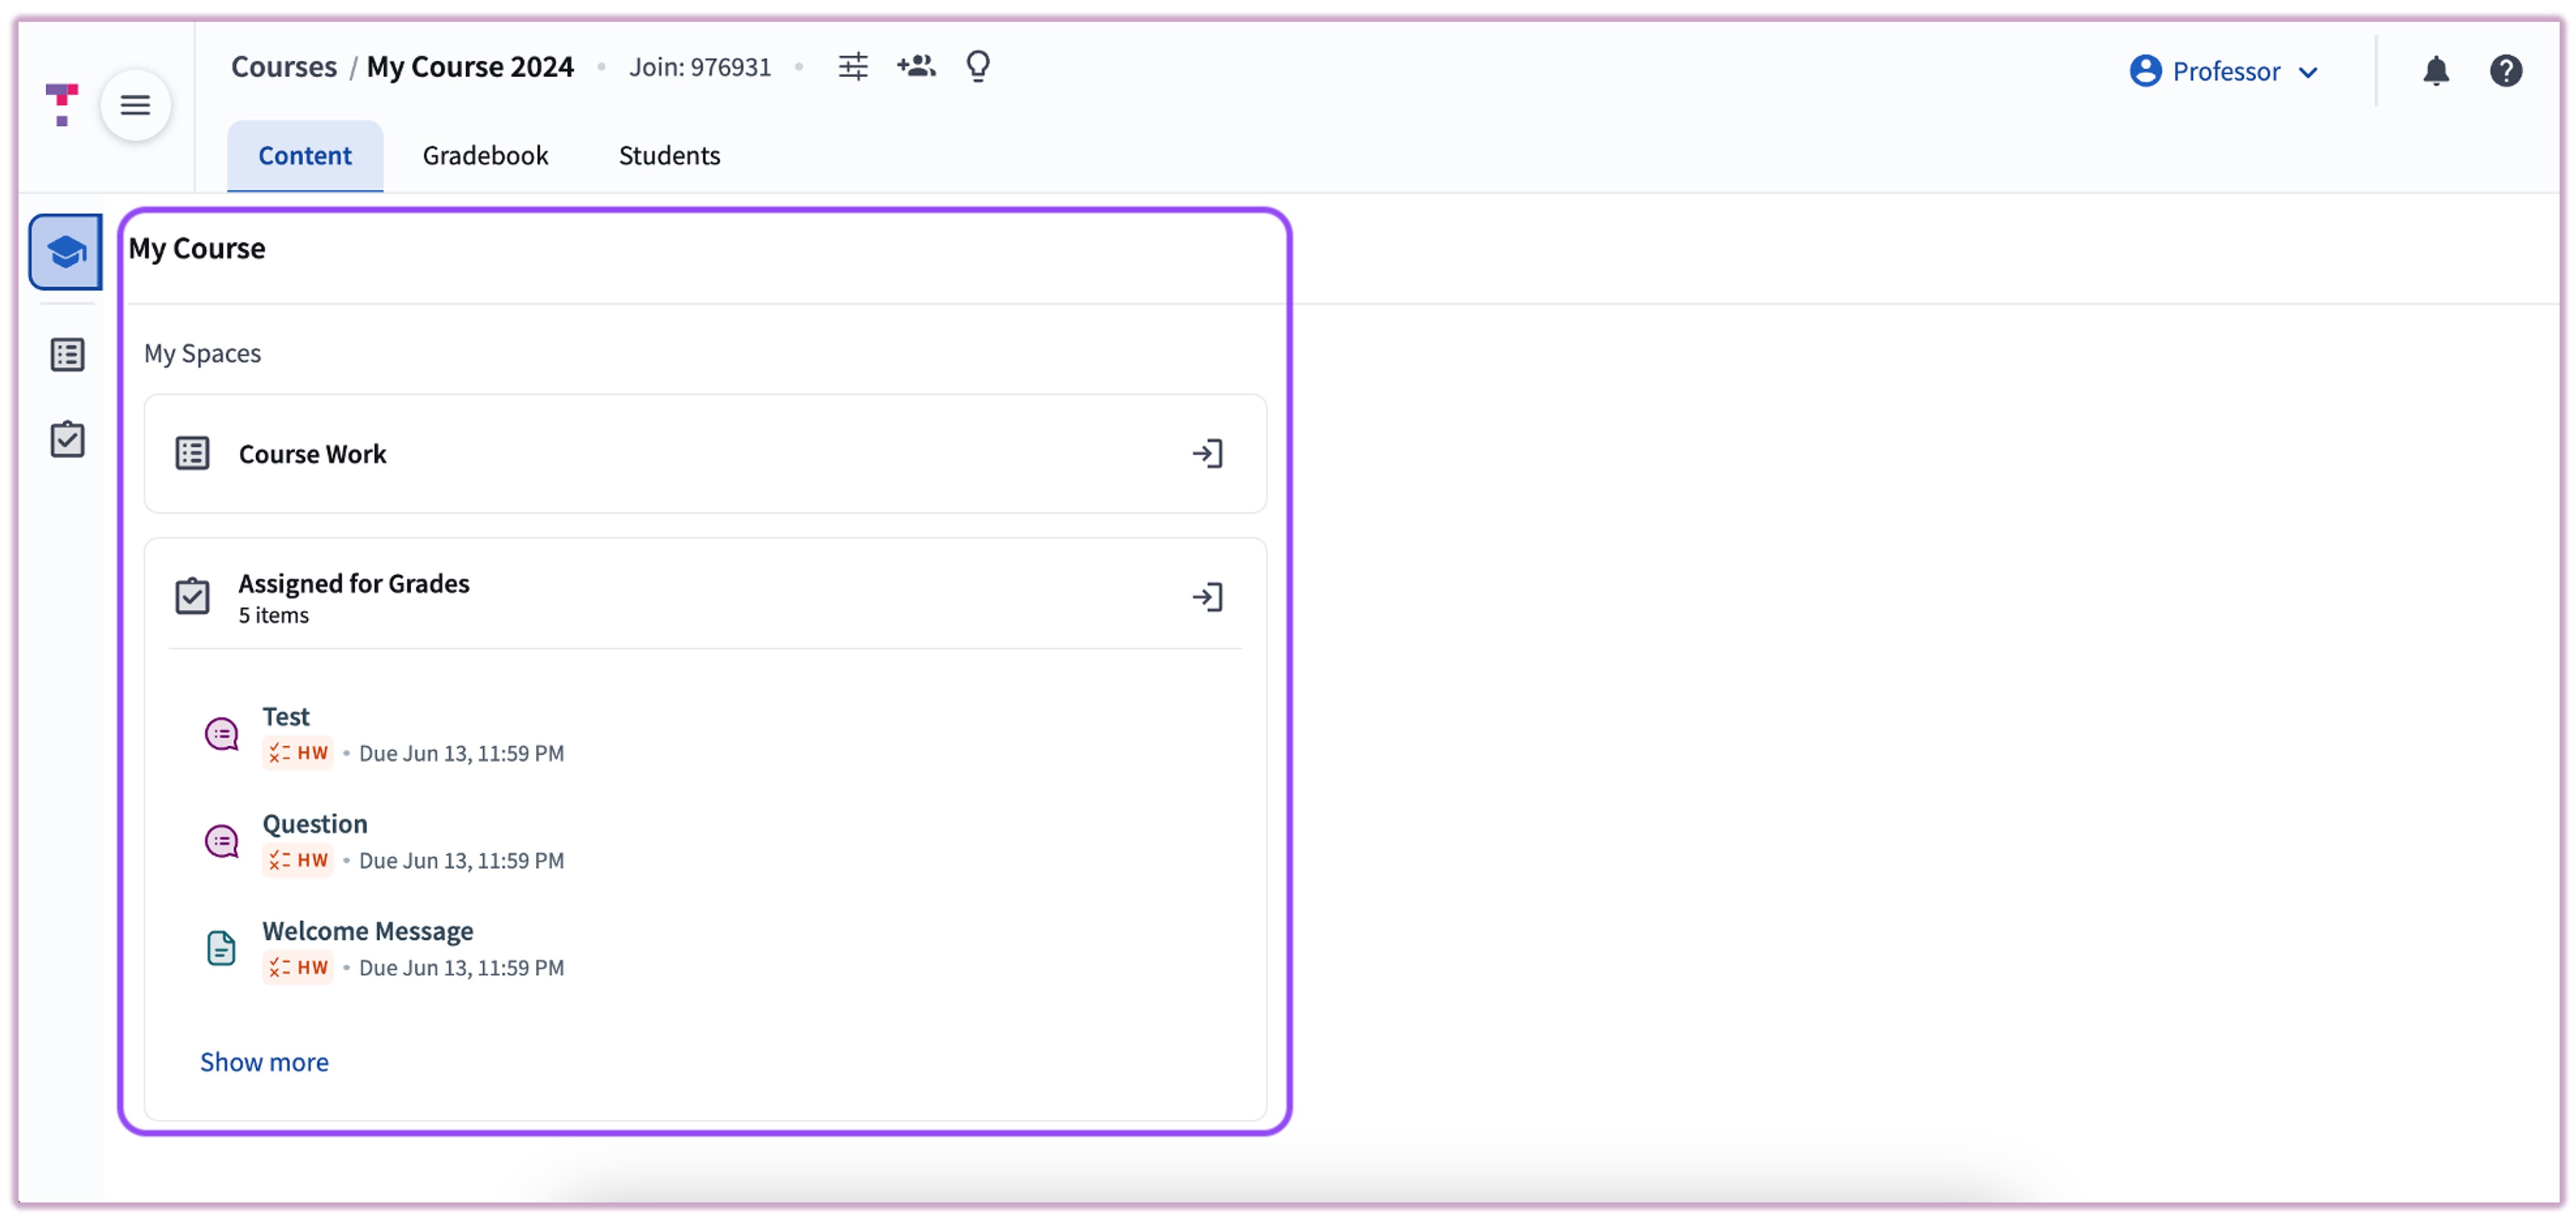Click the help question mark icon
Viewport: 2576px width, 1223px height.
(2505, 71)
